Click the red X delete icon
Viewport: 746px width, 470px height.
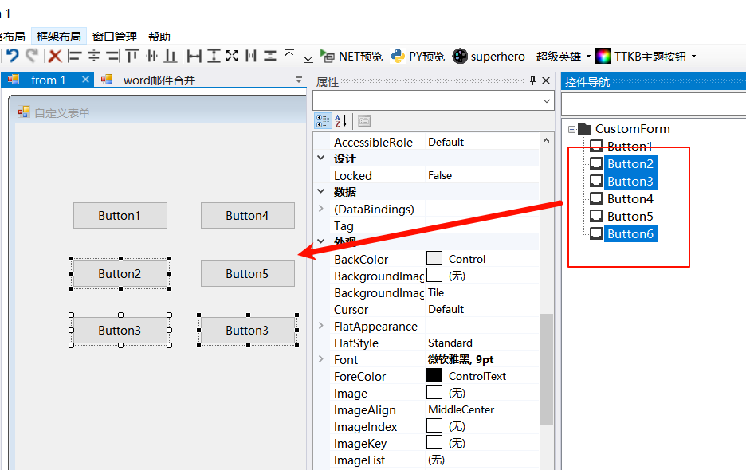pyautogui.click(x=54, y=56)
